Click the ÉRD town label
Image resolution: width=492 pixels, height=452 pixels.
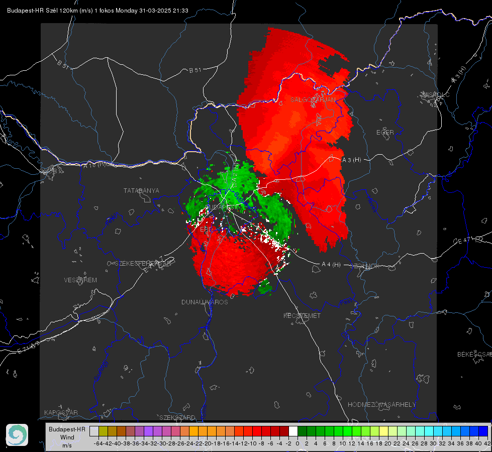click(x=206, y=230)
